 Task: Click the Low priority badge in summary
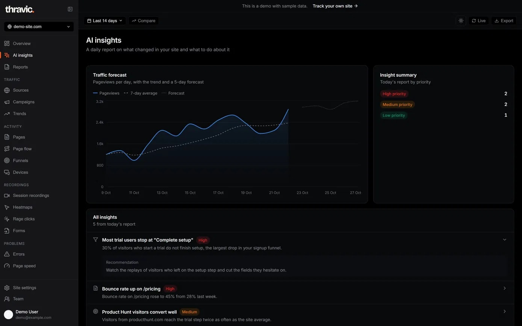[x=393, y=115]
